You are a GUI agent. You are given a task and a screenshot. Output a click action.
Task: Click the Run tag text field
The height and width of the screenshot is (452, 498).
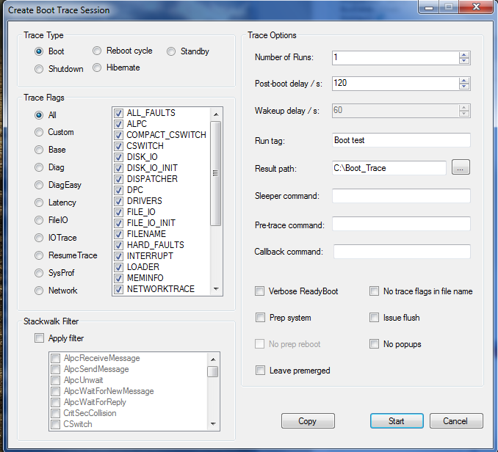pyautogui.click(x=400, y=140)
